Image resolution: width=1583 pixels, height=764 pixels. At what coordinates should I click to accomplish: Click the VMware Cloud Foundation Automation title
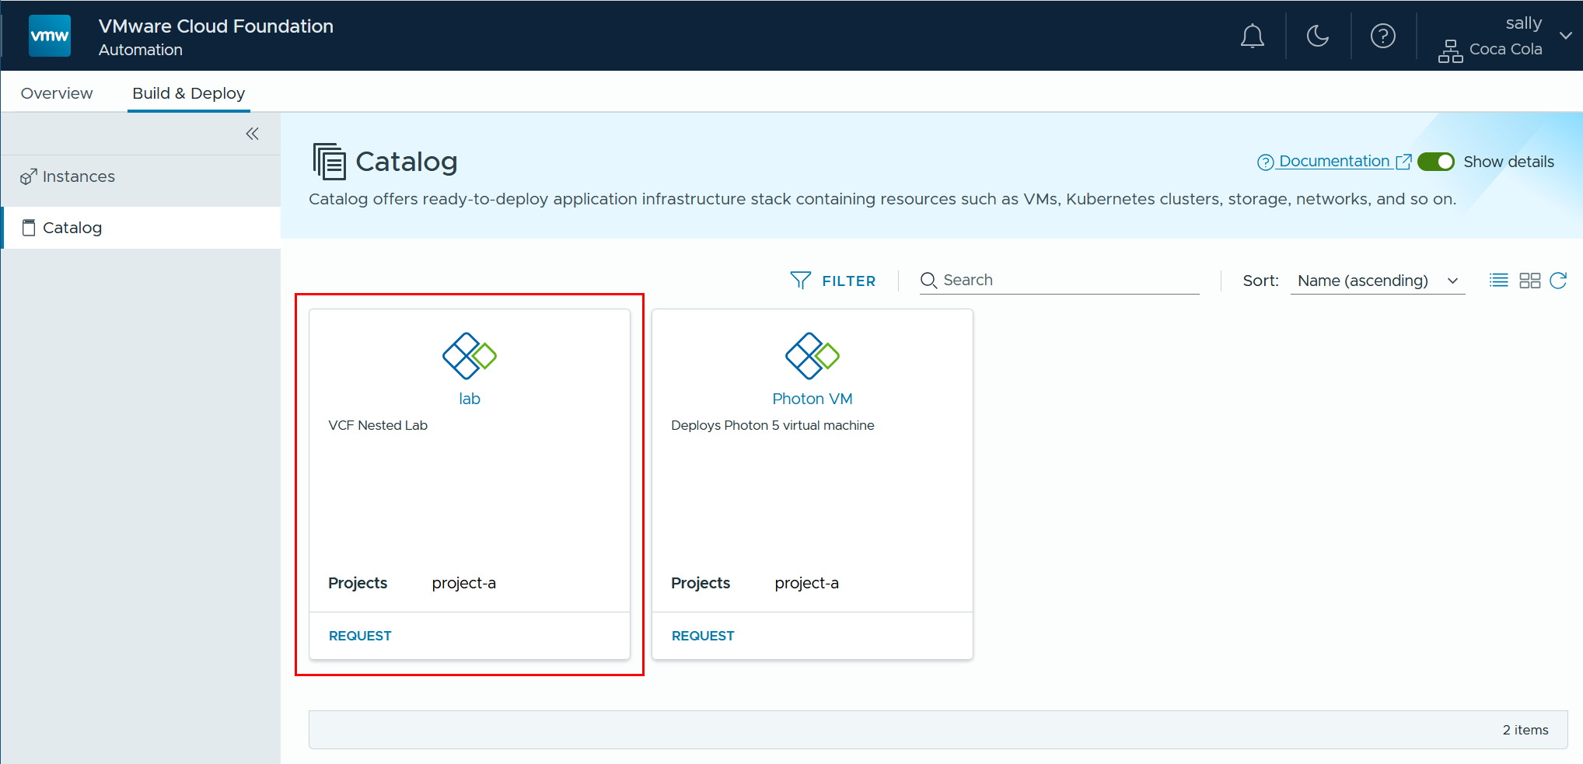tap(216, 37)
